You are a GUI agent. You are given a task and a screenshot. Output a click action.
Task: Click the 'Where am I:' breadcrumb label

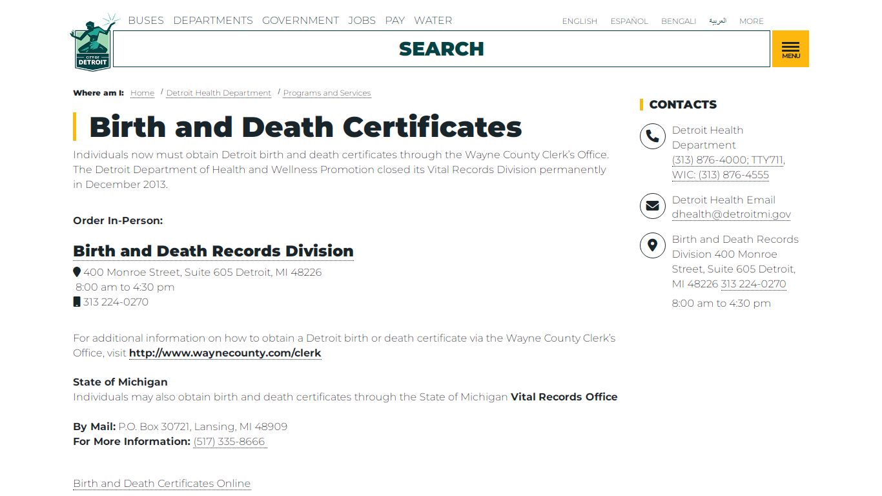point(98,93)
